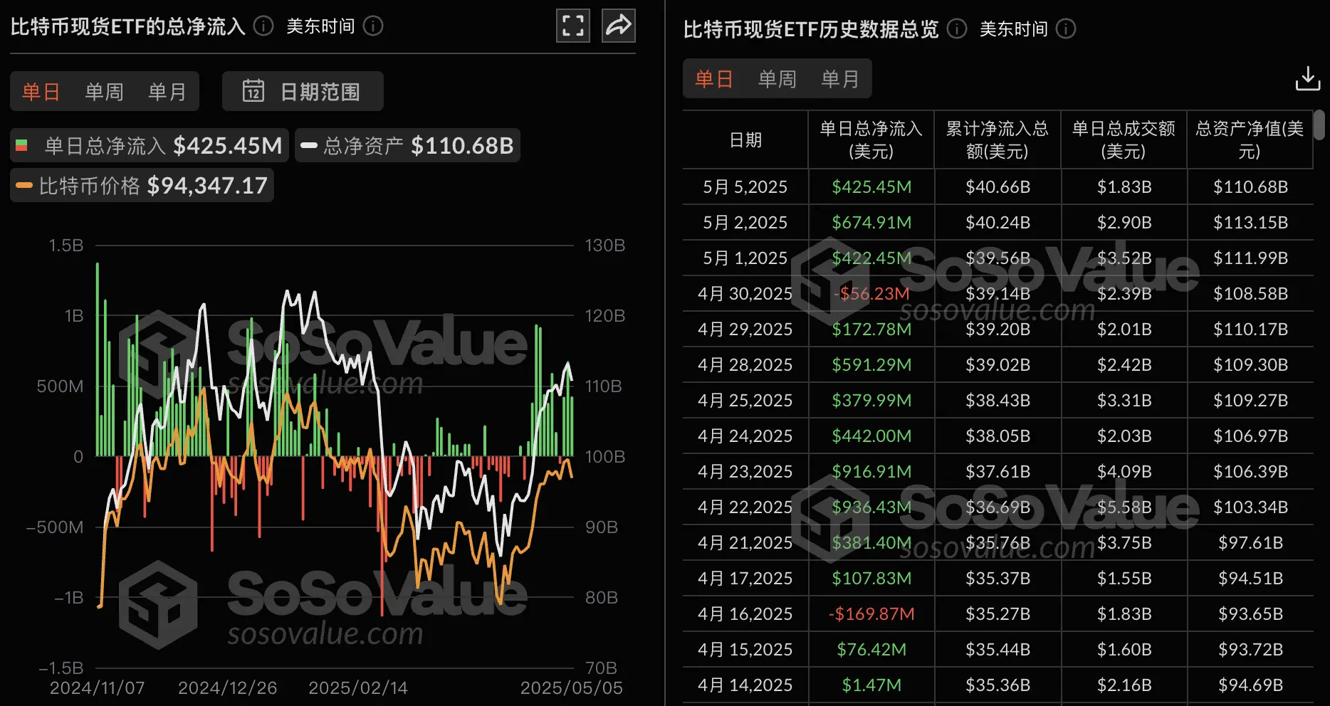
Task: Select 单月 in the historical data panel
Action: tap(841, 78)
